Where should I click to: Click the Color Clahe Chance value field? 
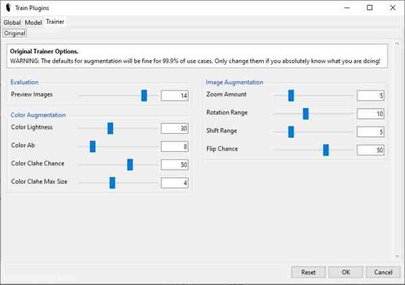click(x=175, y=165)
